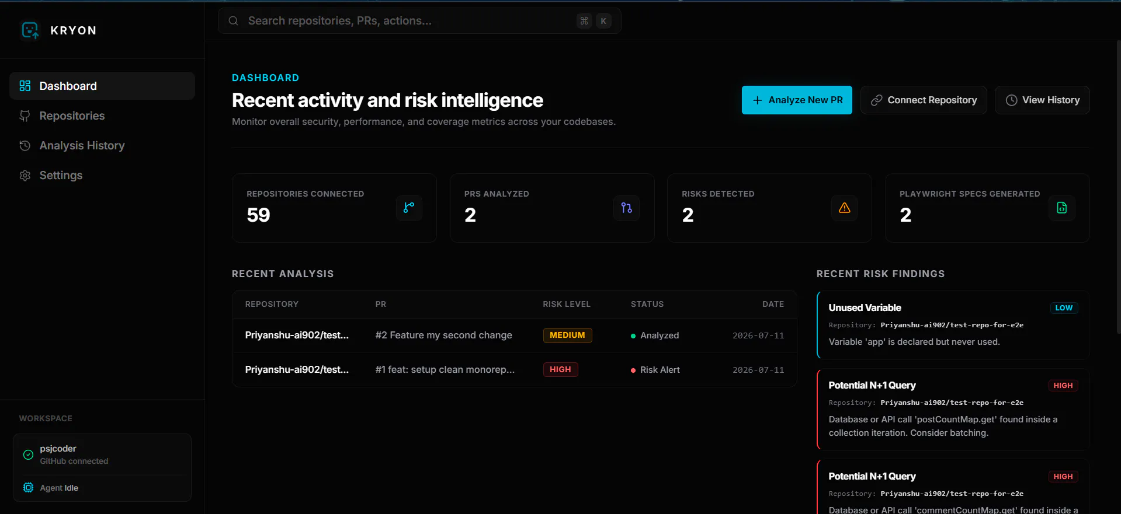Click the pull request icon on PRs Analyzed card
The width and height of the screenshot is (1121, 514).
point(626,208)
